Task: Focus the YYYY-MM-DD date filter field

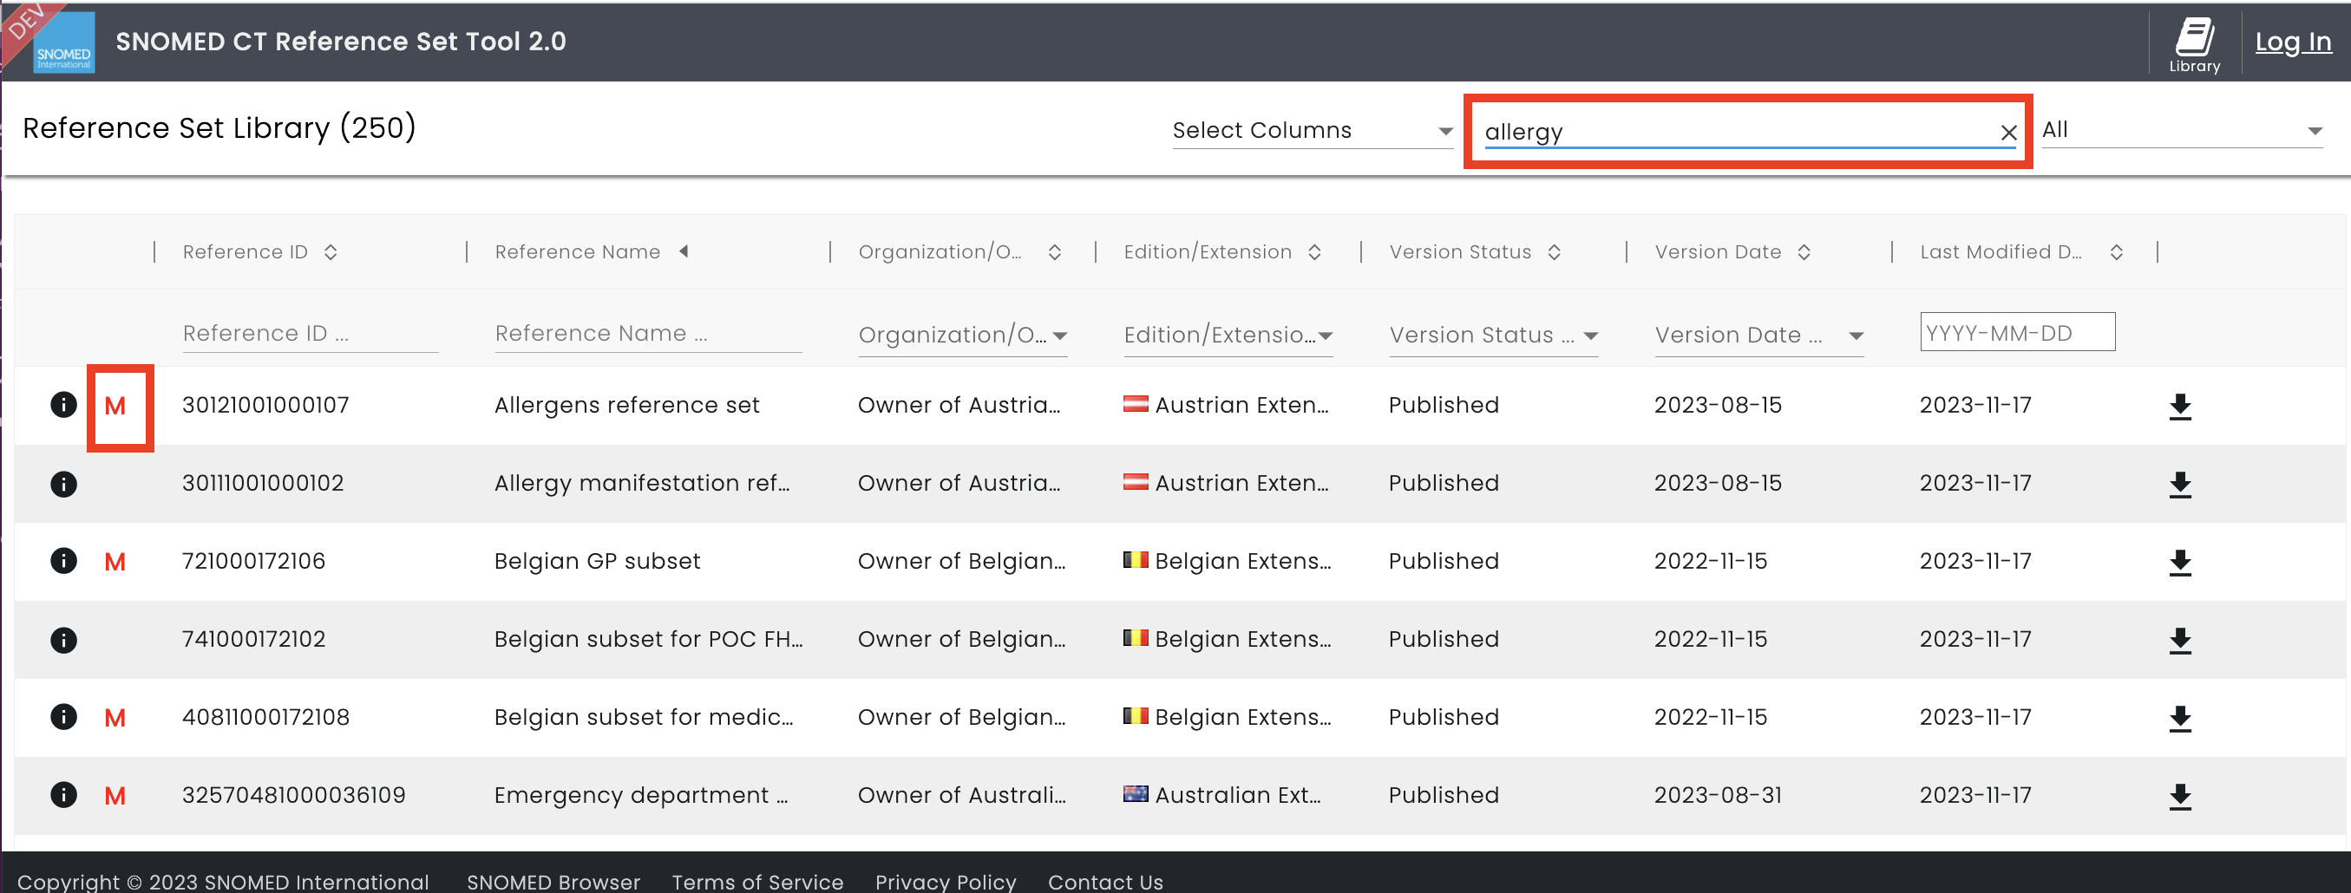Action: click(x=2017, y=332)
